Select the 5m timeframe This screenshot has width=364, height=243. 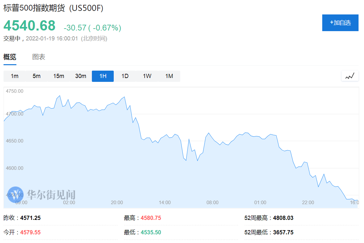[37, 76]
